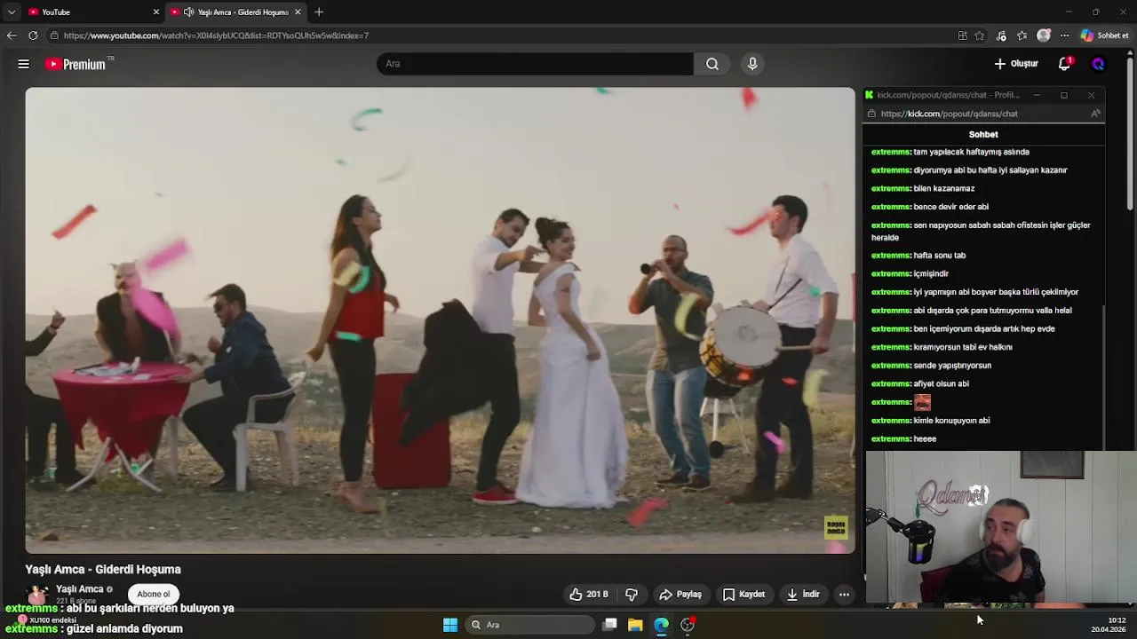This screenshot has height=639, width=1137.
Task: Subscribe using Abone ol button
Action: [154, 594]
